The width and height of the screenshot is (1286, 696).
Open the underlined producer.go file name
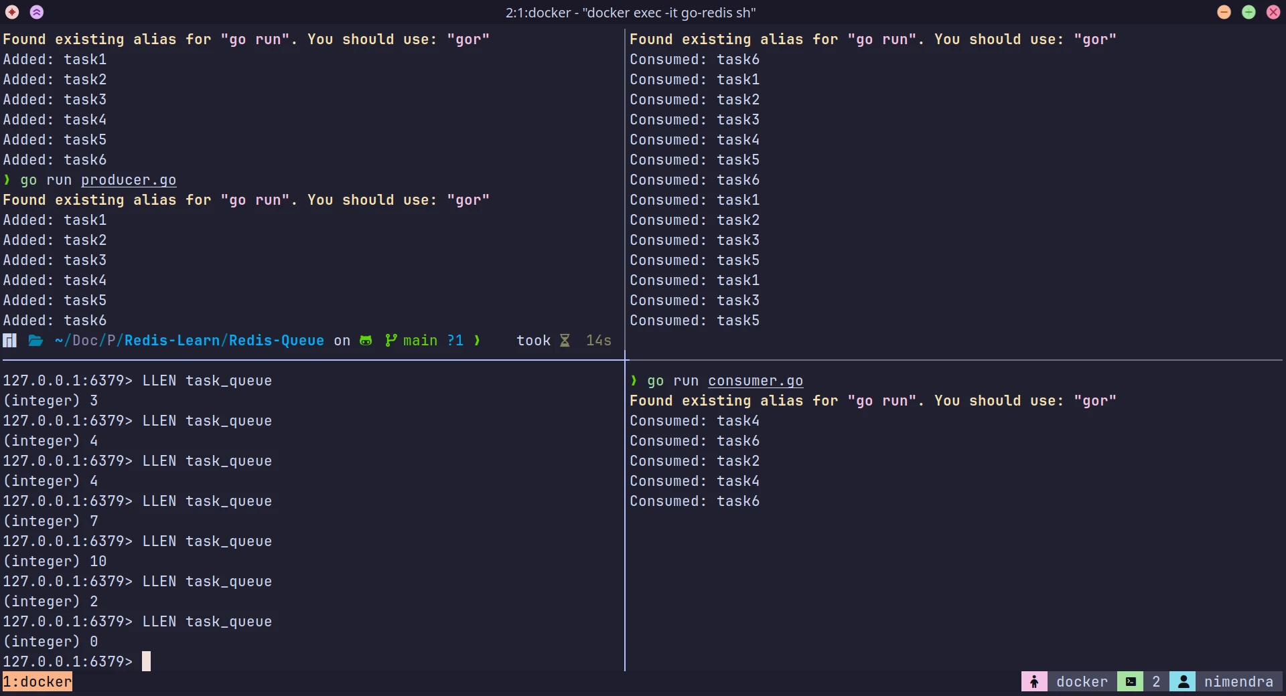pos(129,180)
